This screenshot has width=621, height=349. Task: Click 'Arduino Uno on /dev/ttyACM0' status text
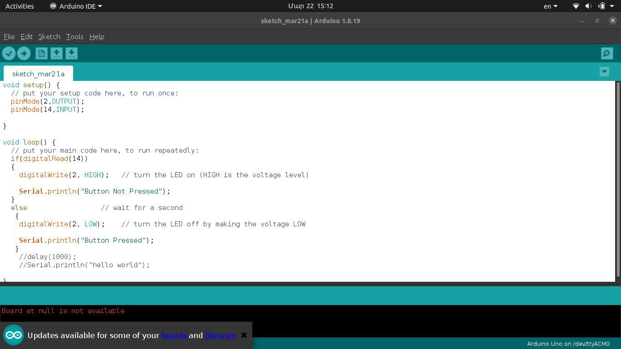(568, 344)
